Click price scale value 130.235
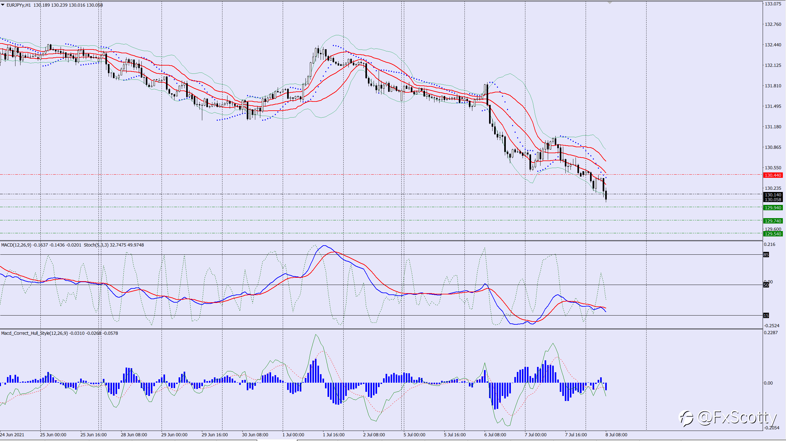This screenshot has height=441, width=786. tap(773, 188)
